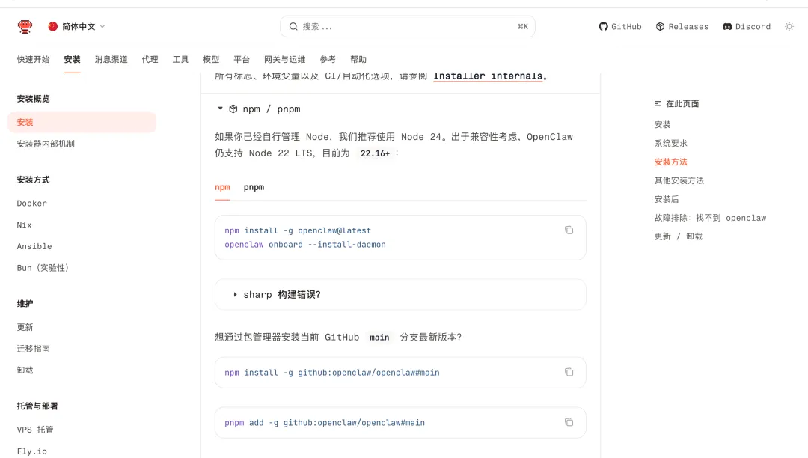Jump to 安装后 section

click(x=667, y=199)
